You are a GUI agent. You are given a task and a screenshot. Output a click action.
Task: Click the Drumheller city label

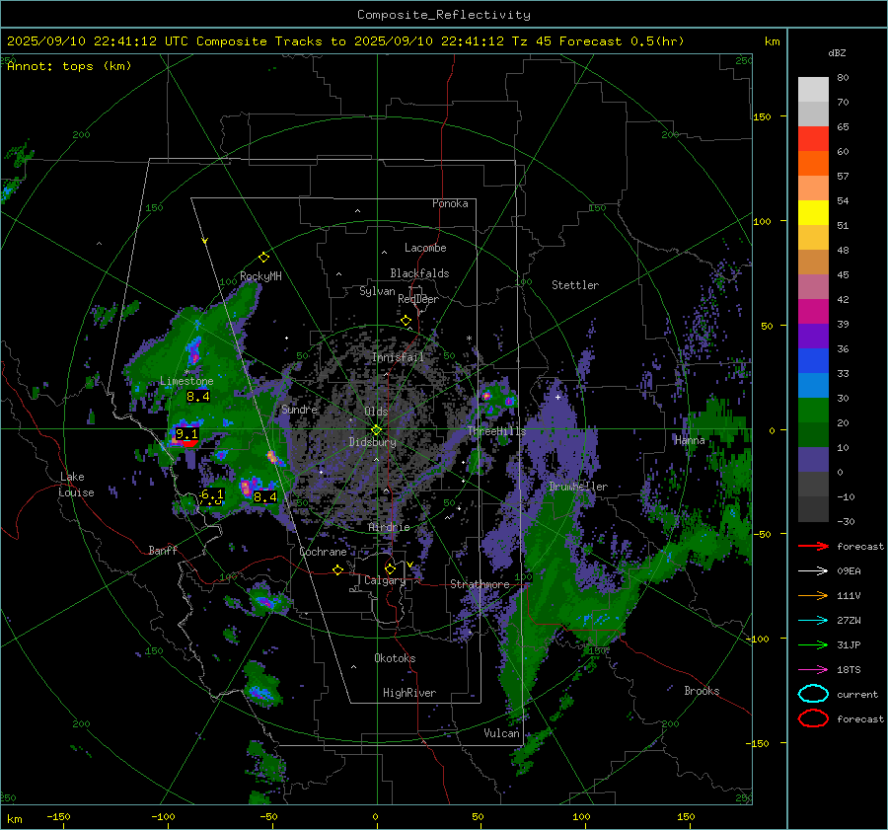(x=578, y=487)
